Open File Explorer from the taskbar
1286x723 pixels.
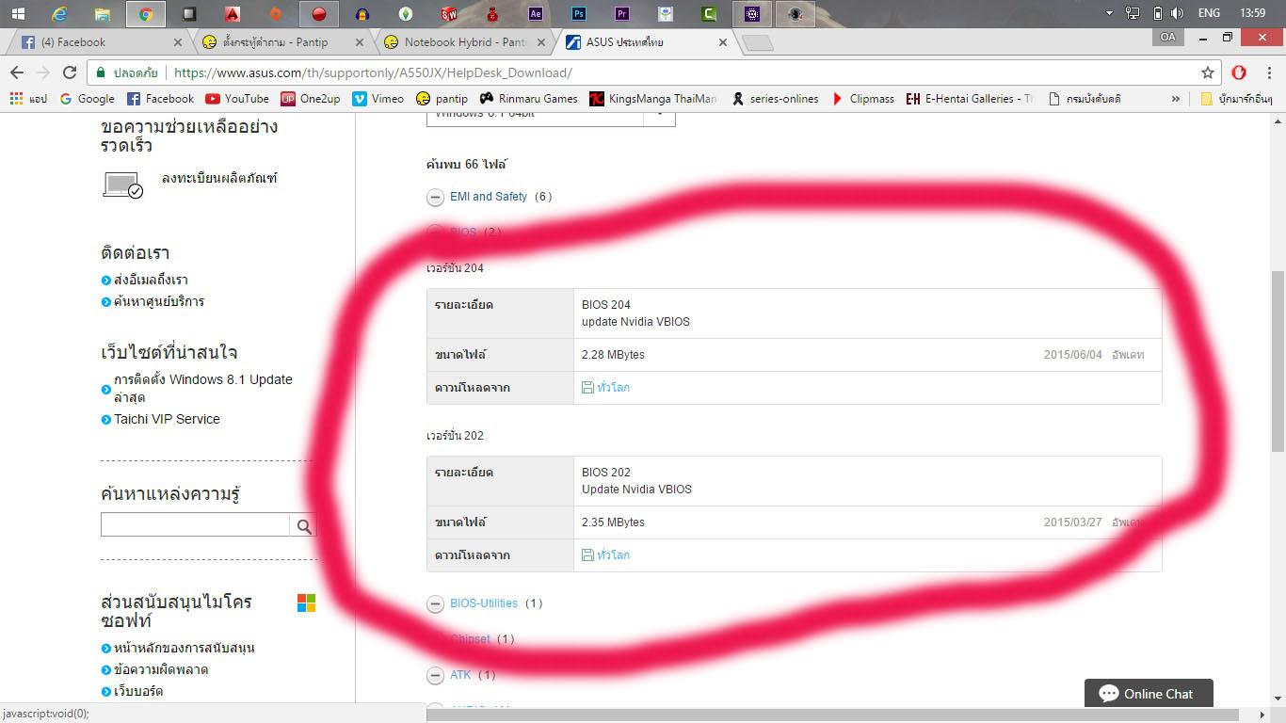click(x=103, y=14)
